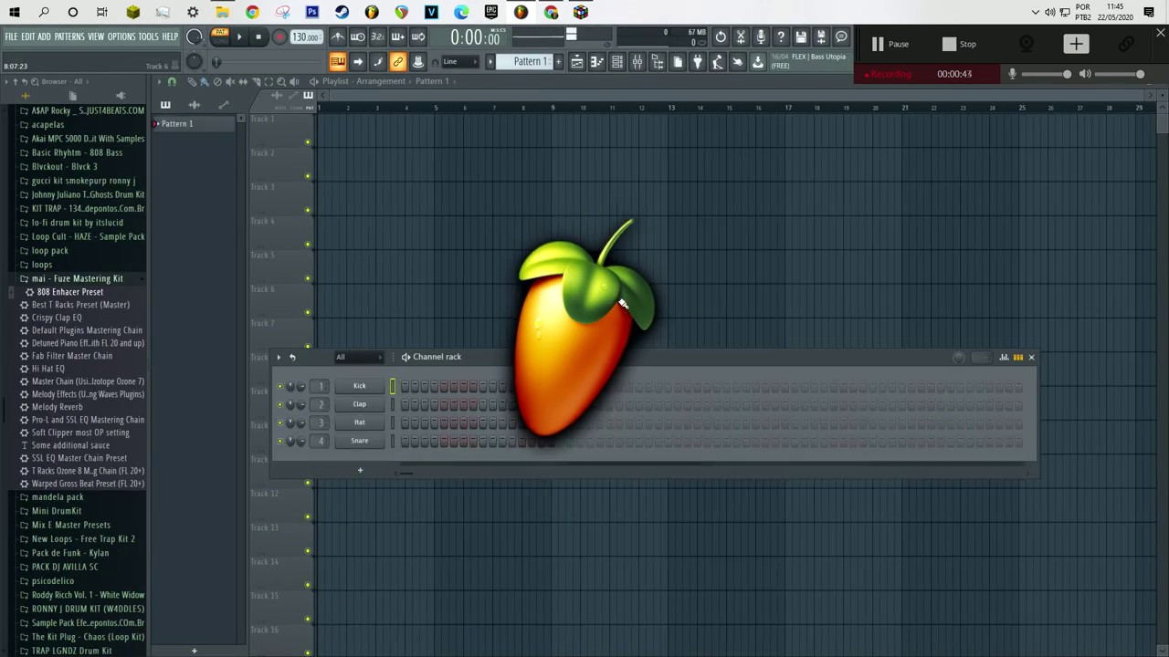
Task: Toggle the Playlist snap magnet icon
Action: click(171, 81)
